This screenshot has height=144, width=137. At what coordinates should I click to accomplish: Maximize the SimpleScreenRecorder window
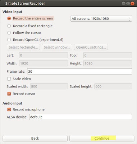pos(128,4)
